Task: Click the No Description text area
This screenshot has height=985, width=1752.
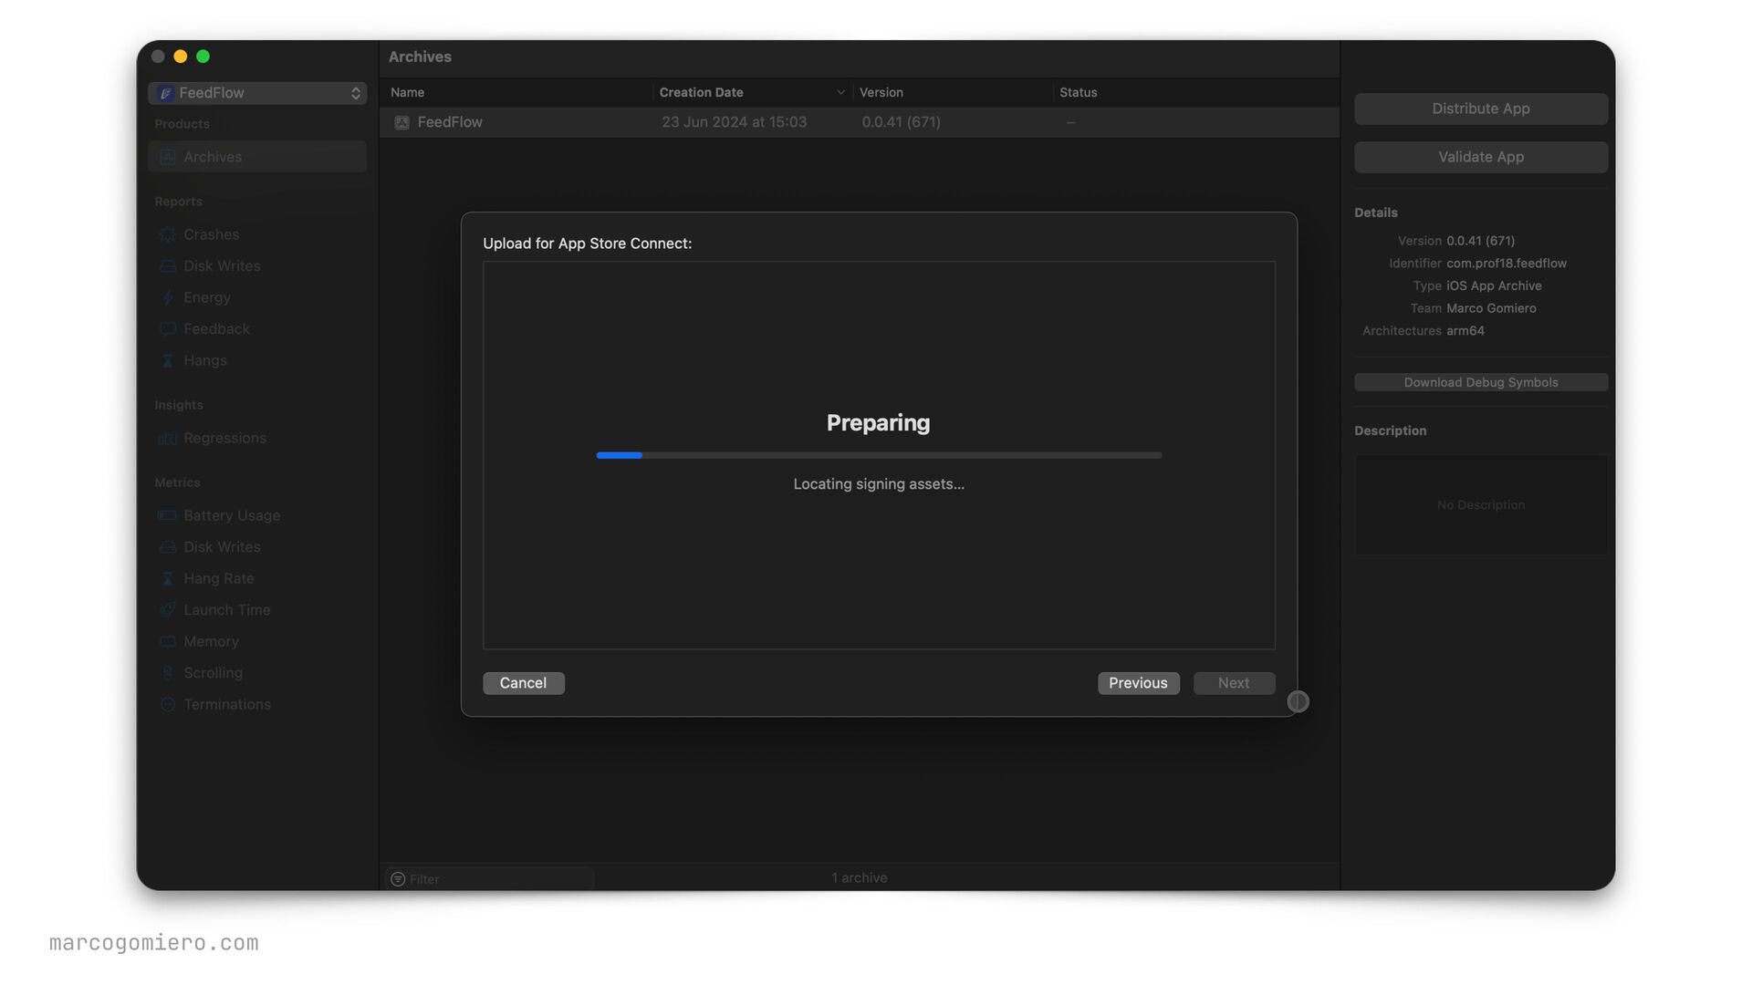Action: [1480, 505]
